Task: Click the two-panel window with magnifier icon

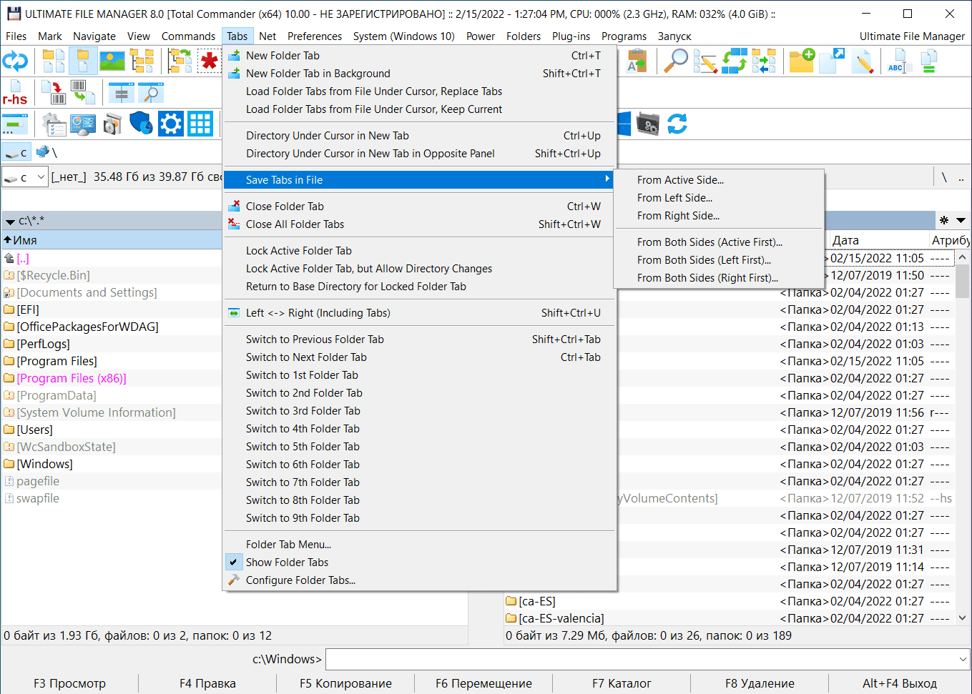Action: click(151, 93)
